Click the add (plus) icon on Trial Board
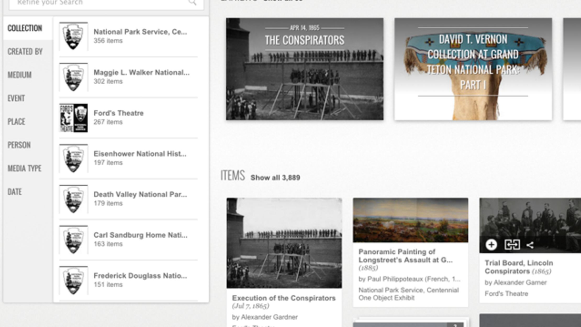Viewport: 581px width, 327px height. 491,245
